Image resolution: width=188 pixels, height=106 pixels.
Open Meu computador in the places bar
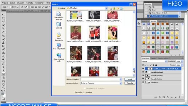click(59, 47)
